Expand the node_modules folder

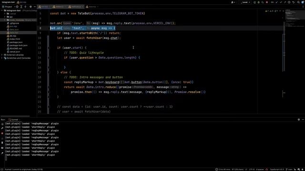5,20
